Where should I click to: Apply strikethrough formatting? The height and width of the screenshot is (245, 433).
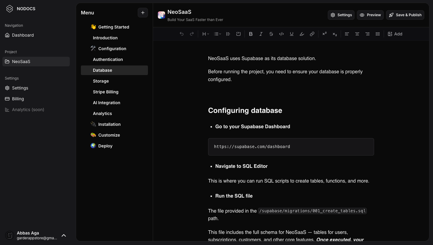click(x=271, y=34)
